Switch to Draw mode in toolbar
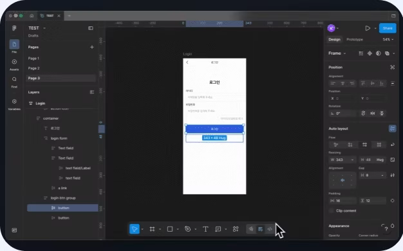The width and height of the screenshot is (403, 251). coord(251,229)
